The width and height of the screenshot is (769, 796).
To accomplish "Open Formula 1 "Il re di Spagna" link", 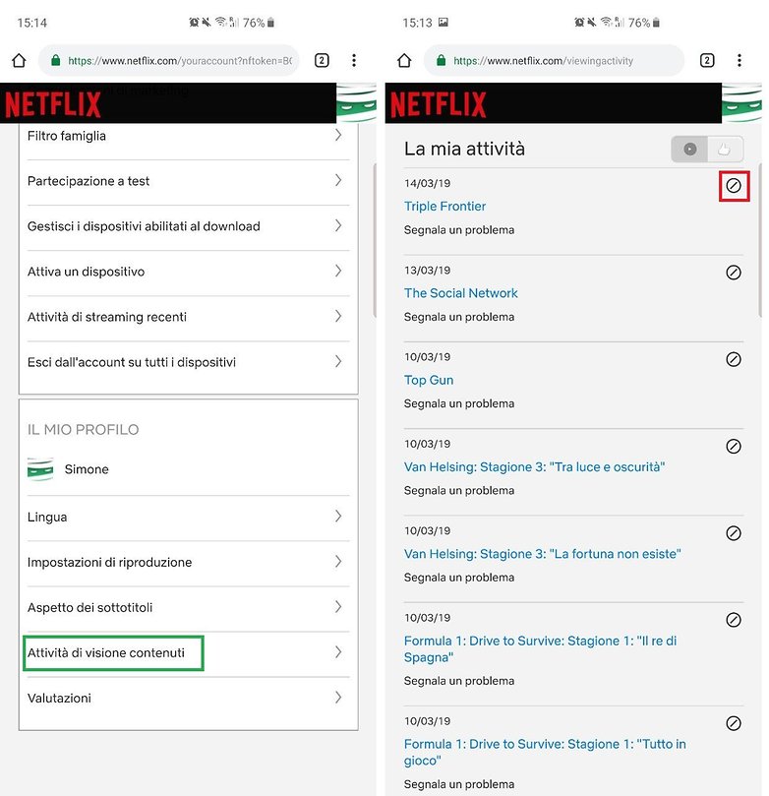I will [540, 648].
